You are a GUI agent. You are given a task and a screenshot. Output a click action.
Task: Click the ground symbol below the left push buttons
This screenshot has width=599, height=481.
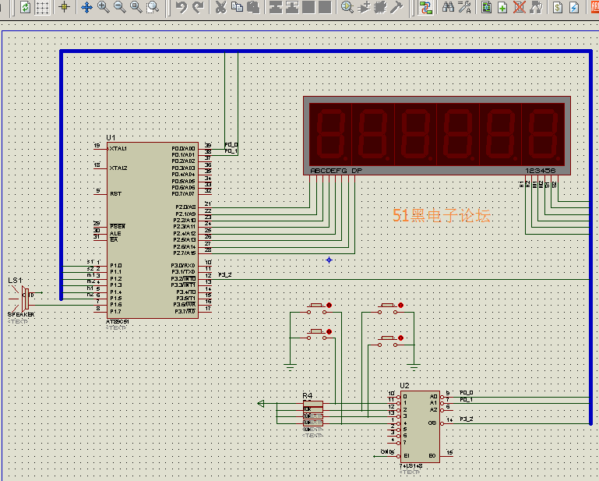click(x=291, y=367)
